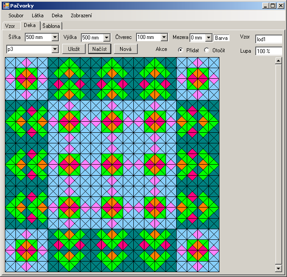Screen dimensions: 287x277
Task: Select the Přidat radio button
Action: point(181,50)
